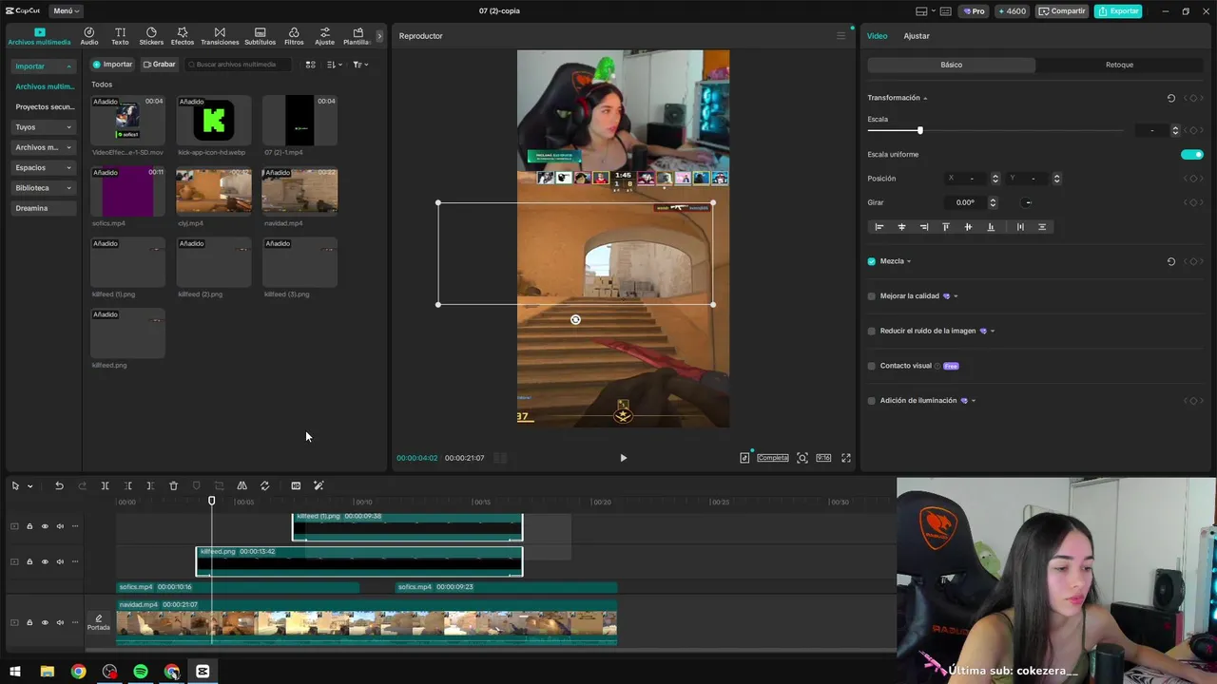Open the Texto tool
Image resolution: width=1217 pixels, height=684 pixels.
point(120,36)
